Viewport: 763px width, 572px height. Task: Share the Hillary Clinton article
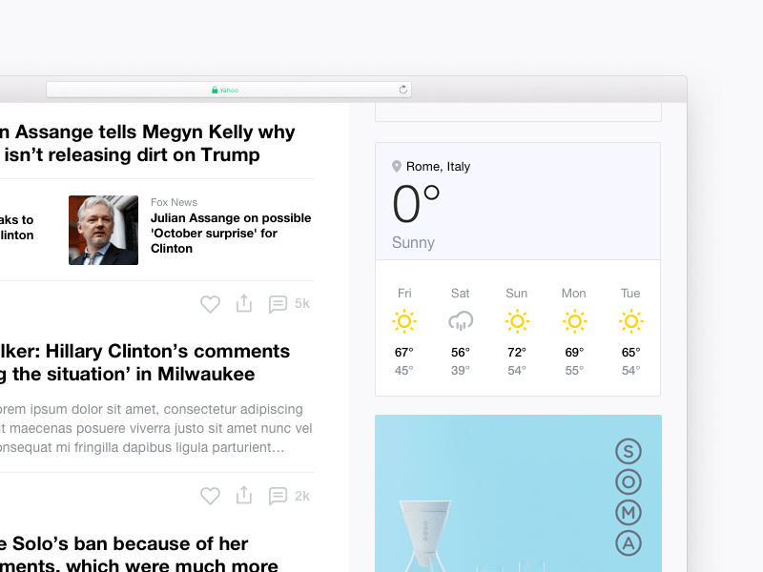tap(243, 496)
